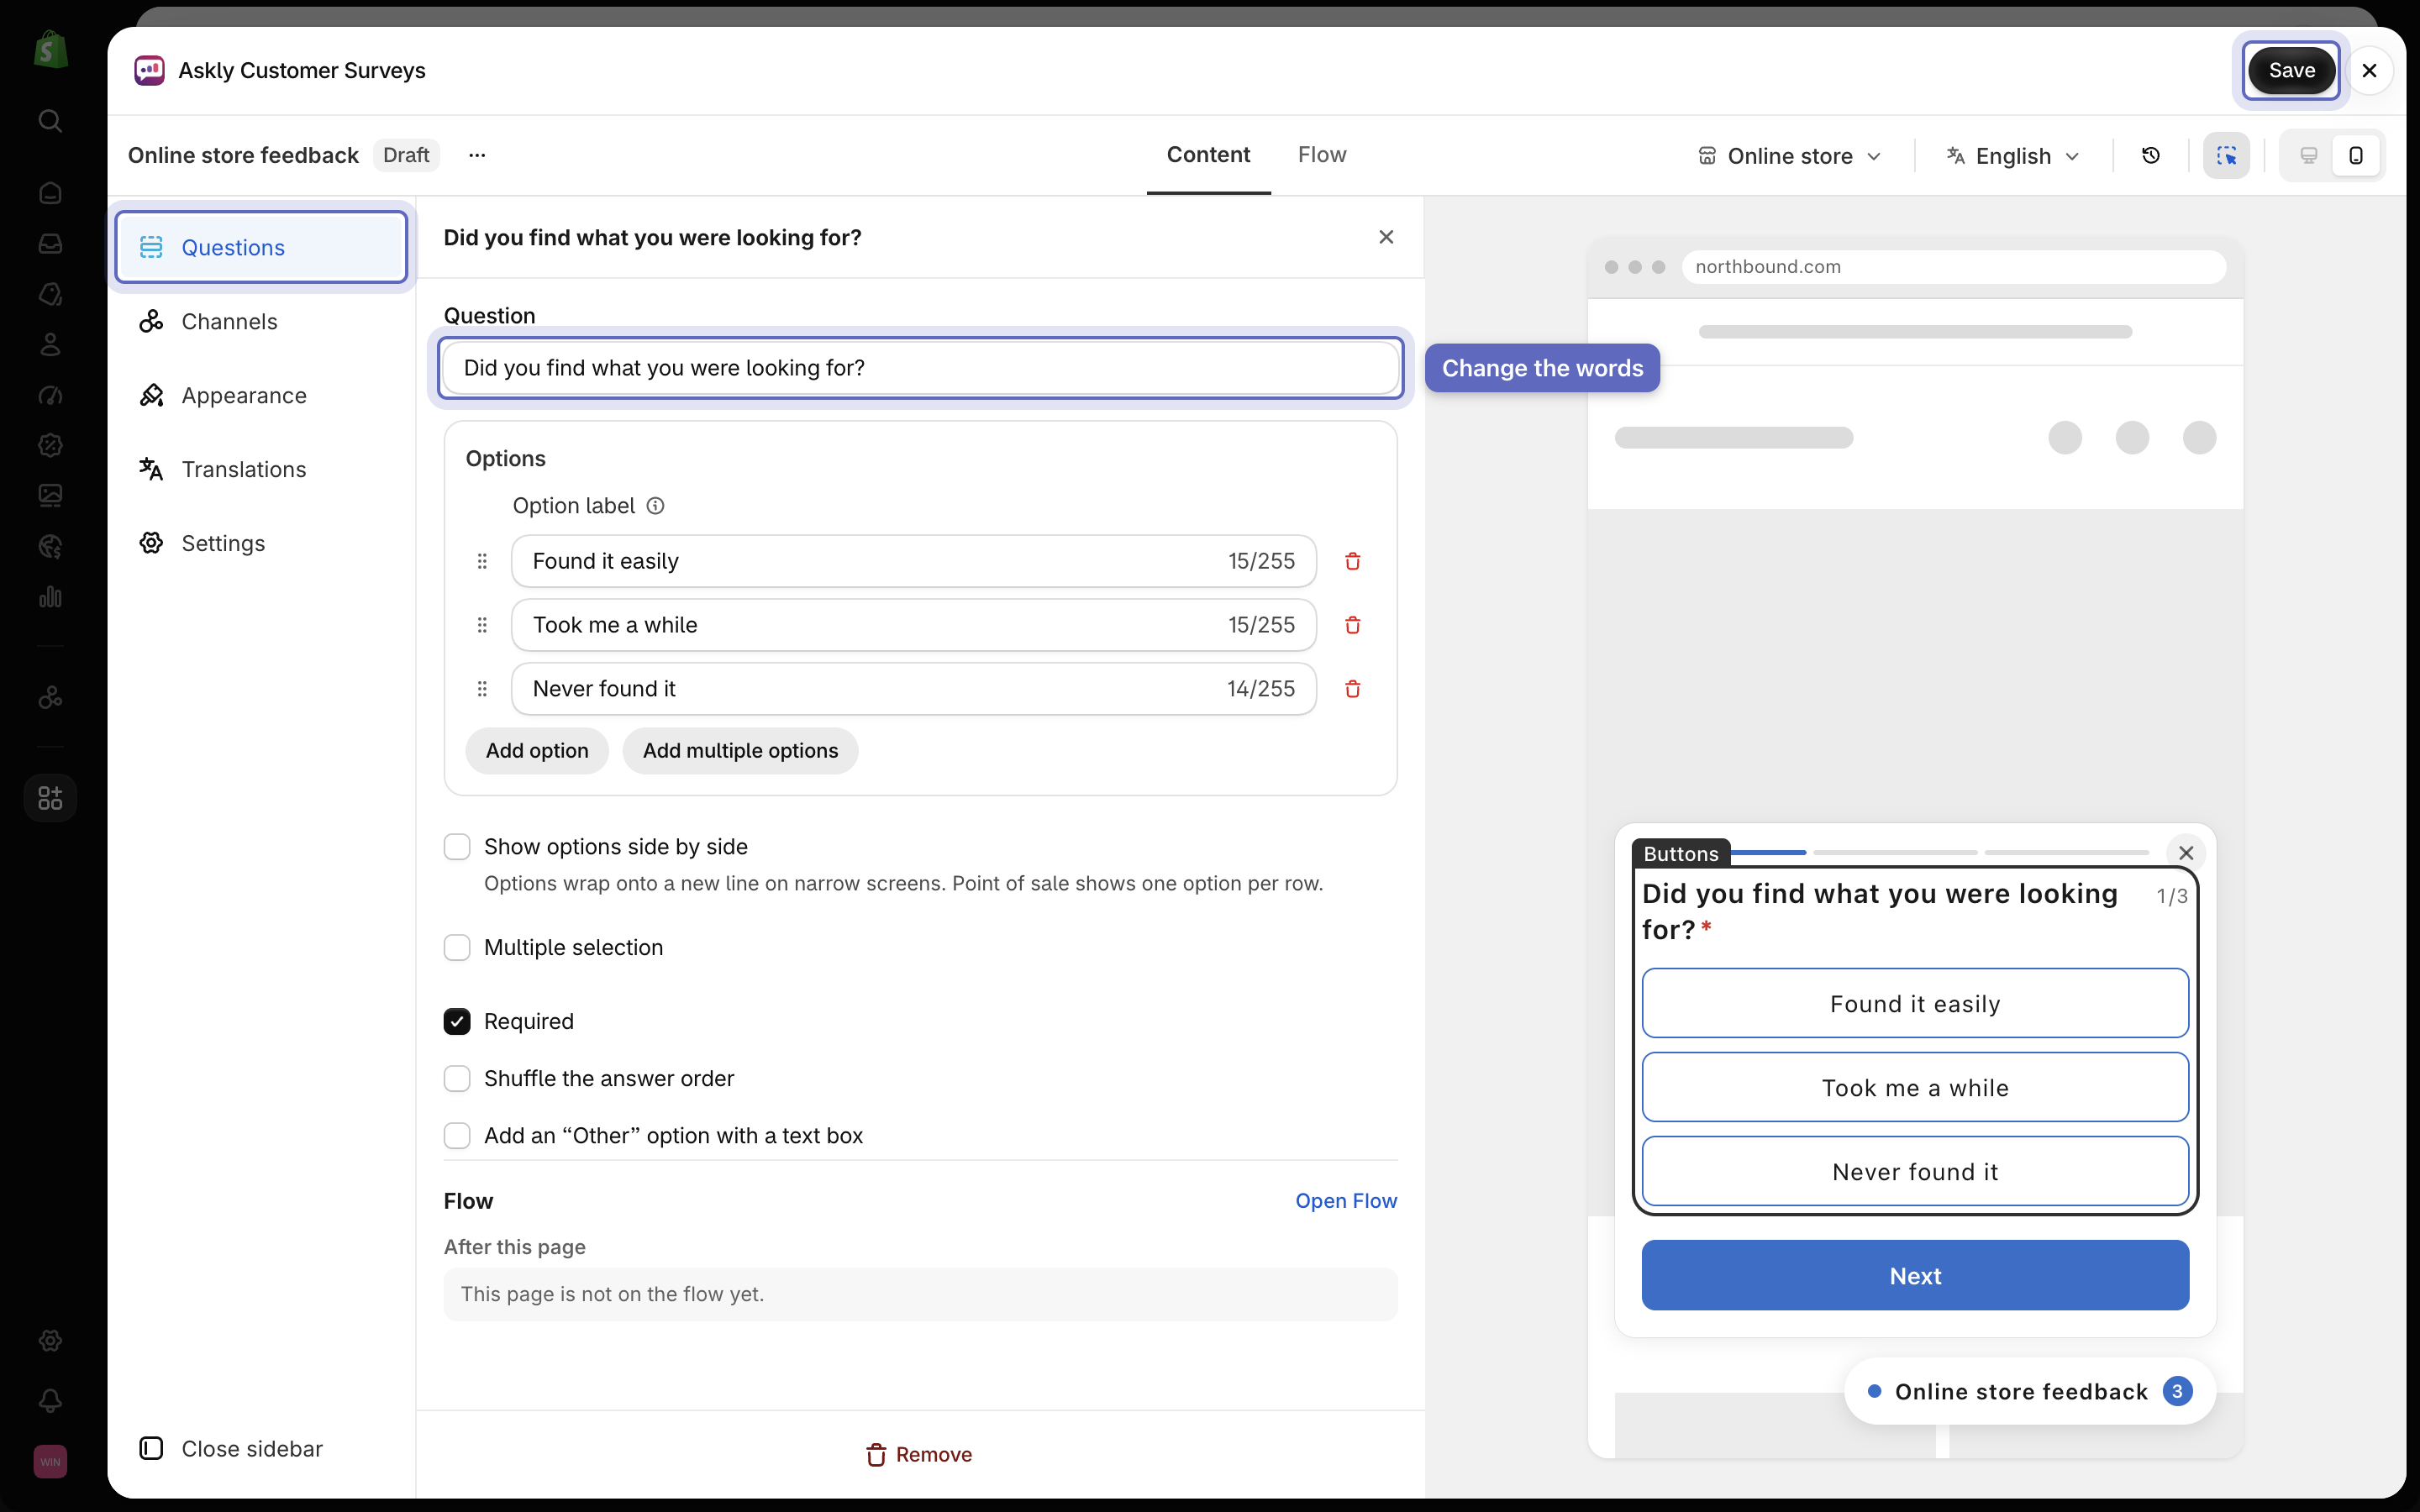Screen dimensions: 2420x1512
Task: Choose "Never found it" in the preview widget
Action: 1915,1172
